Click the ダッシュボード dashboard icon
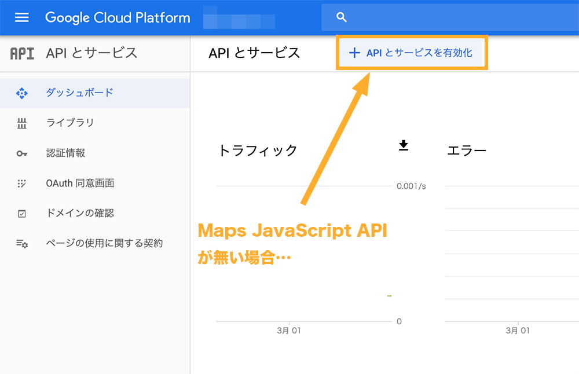The height and width of the screenshot is (374, 579). point(22,93)
